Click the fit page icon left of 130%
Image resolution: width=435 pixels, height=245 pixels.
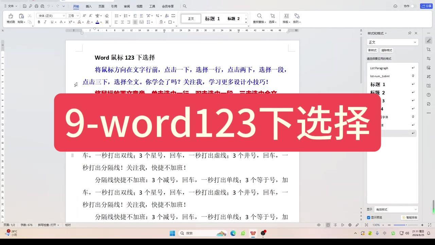pos(366,225)
